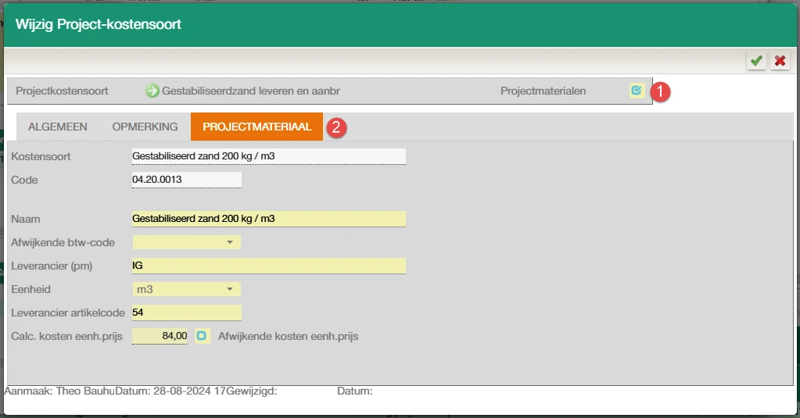
Task: Confirm changes with the green checkmark icon
Action: 756,61
